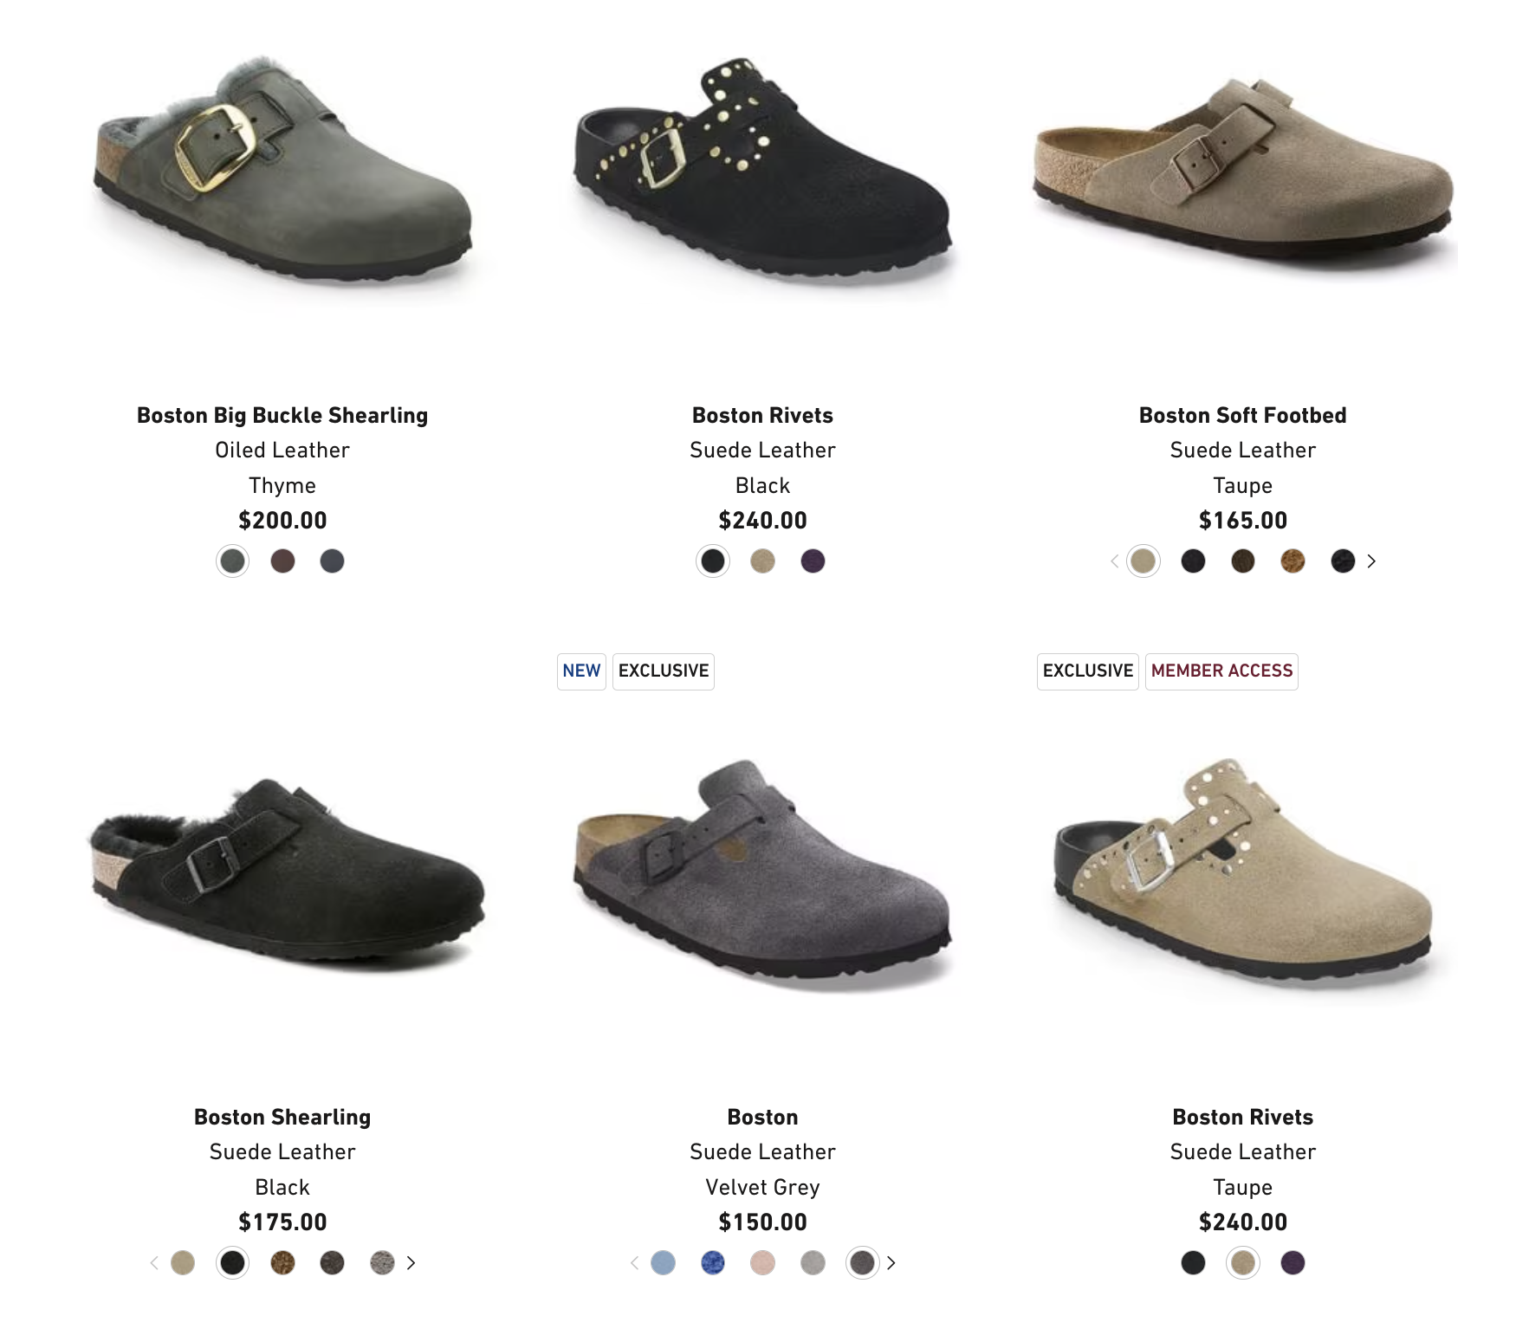1516x1329 pixels.
Task: Open Boston Big Buckle Shearling product title
Action: [x=282, y=416]
